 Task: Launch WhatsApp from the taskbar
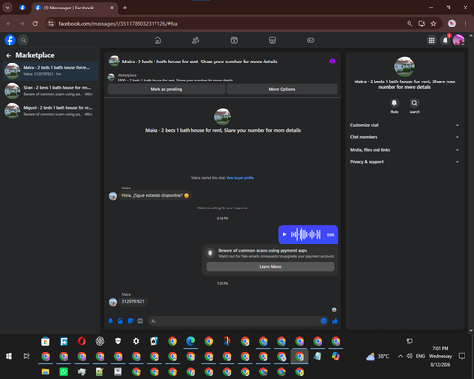click(x=64, y=371)
